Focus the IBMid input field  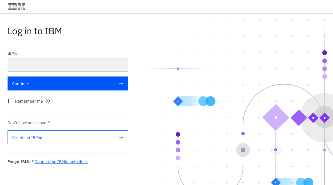[68, 65]
